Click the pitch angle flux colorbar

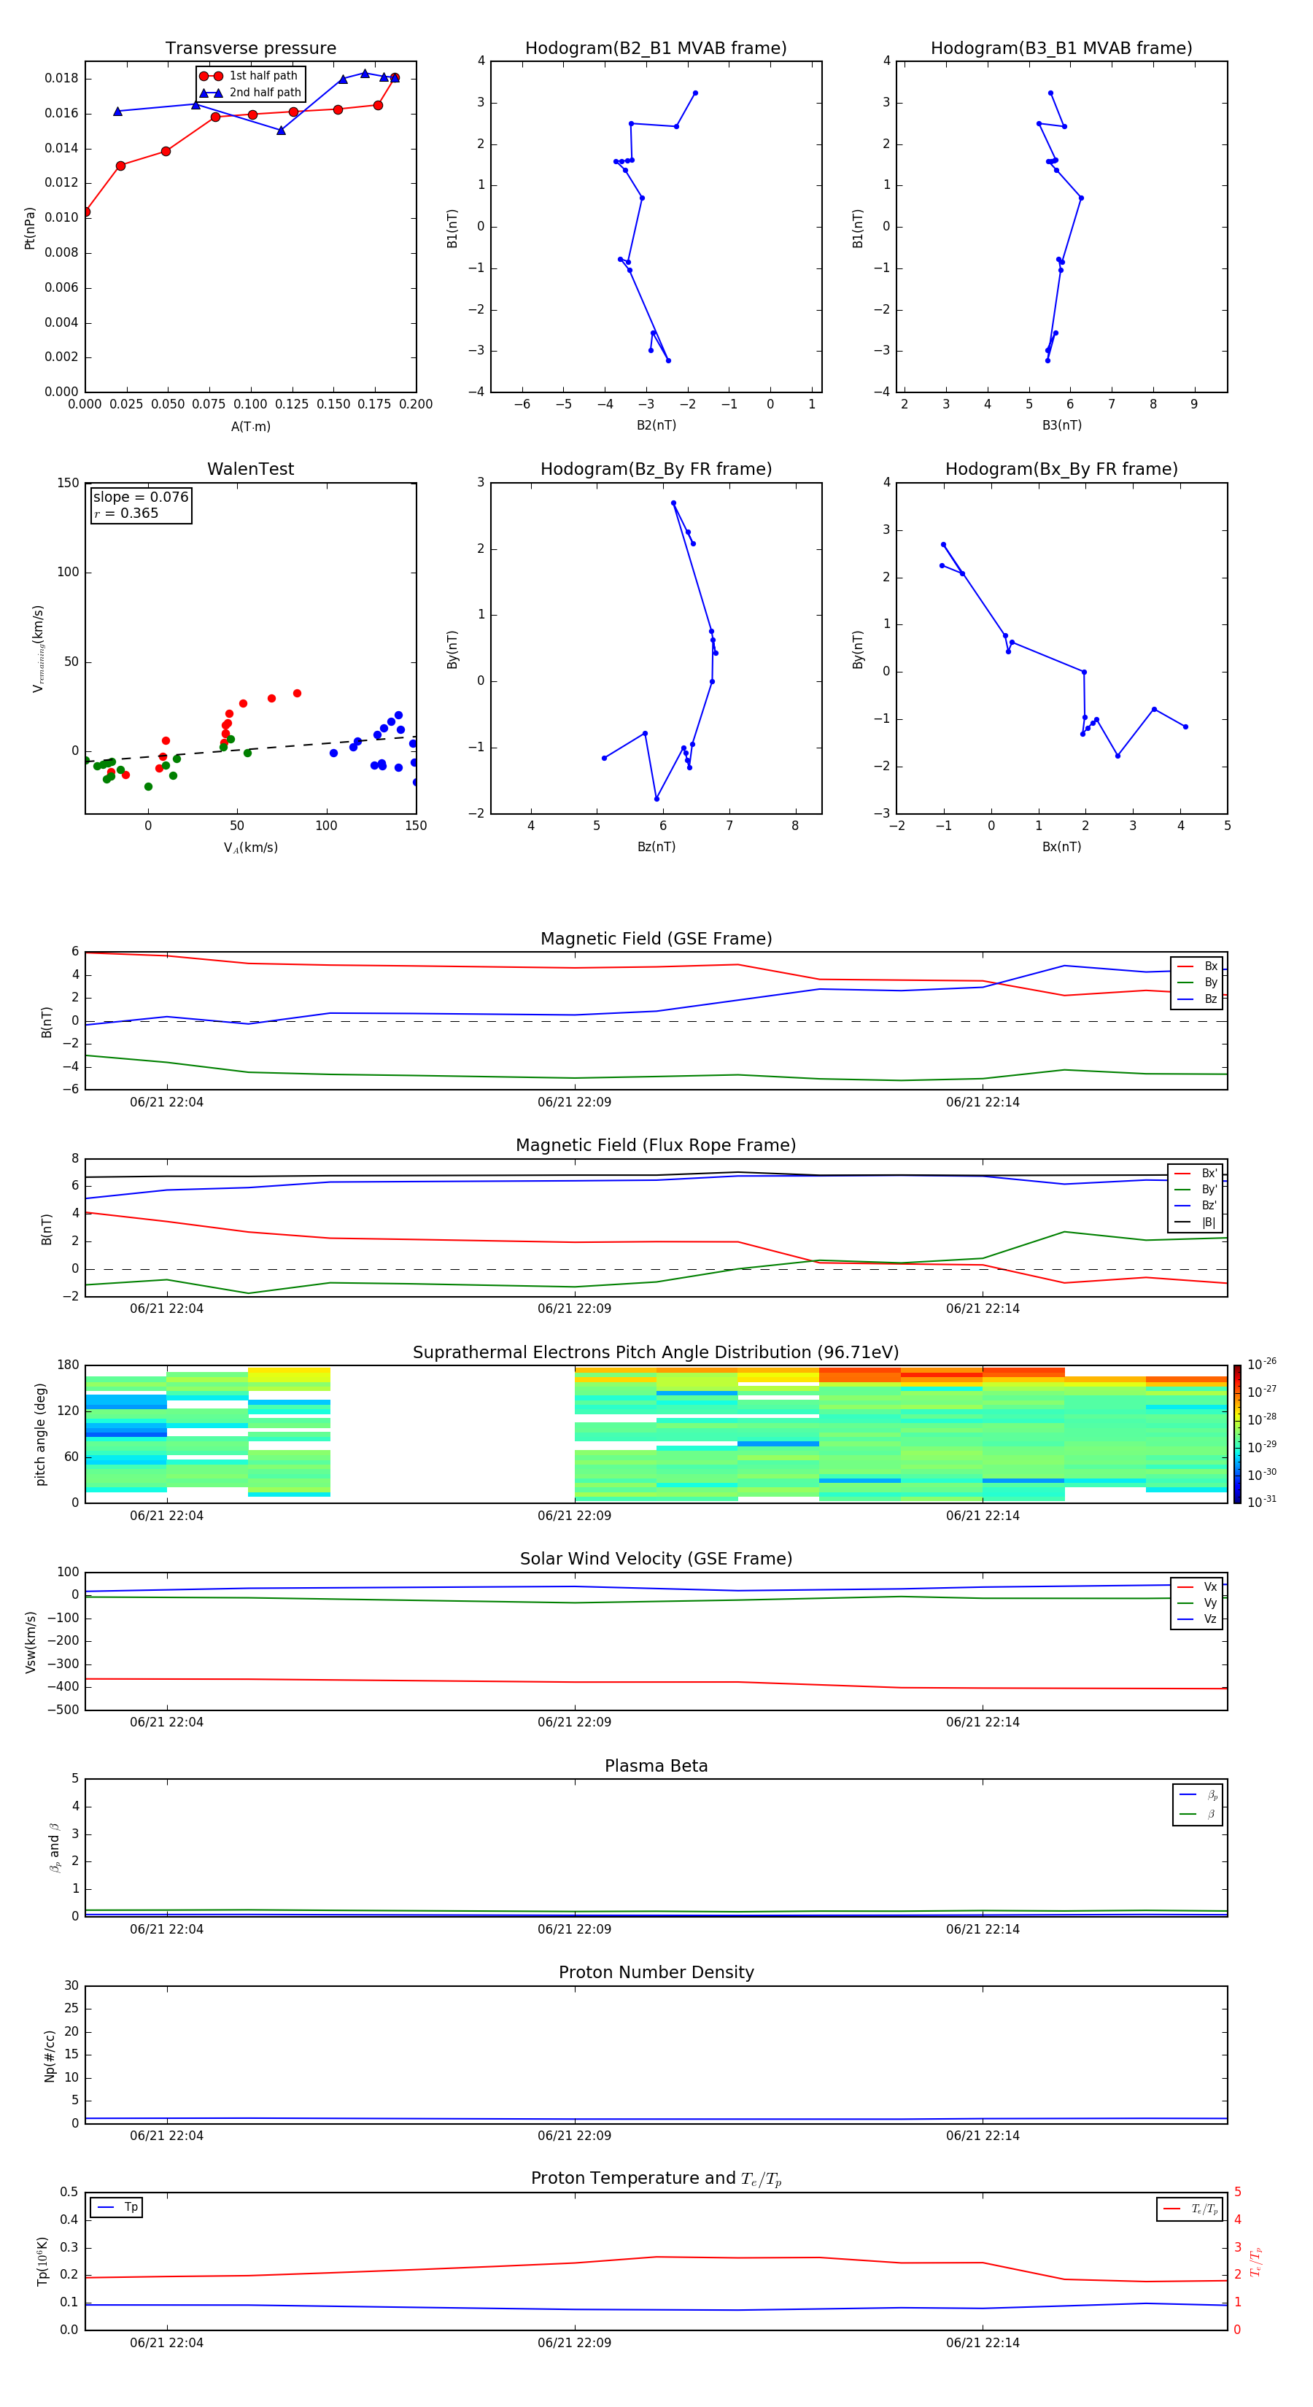click(x=1236, y=1434)
